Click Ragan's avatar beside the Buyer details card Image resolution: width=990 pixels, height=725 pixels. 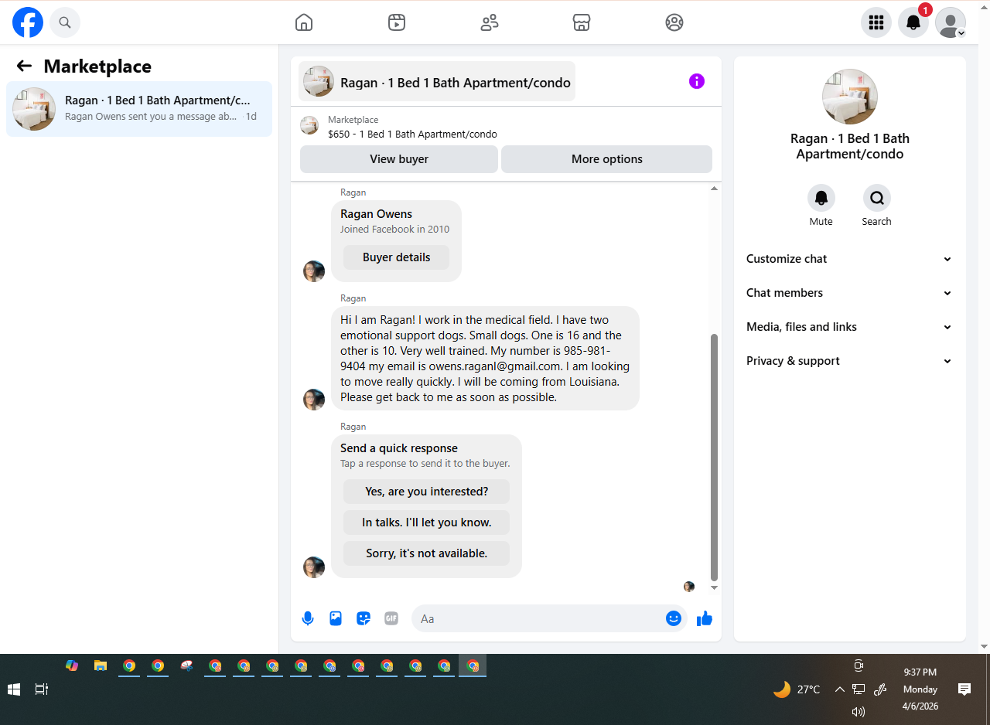click(x=314, y=271)
